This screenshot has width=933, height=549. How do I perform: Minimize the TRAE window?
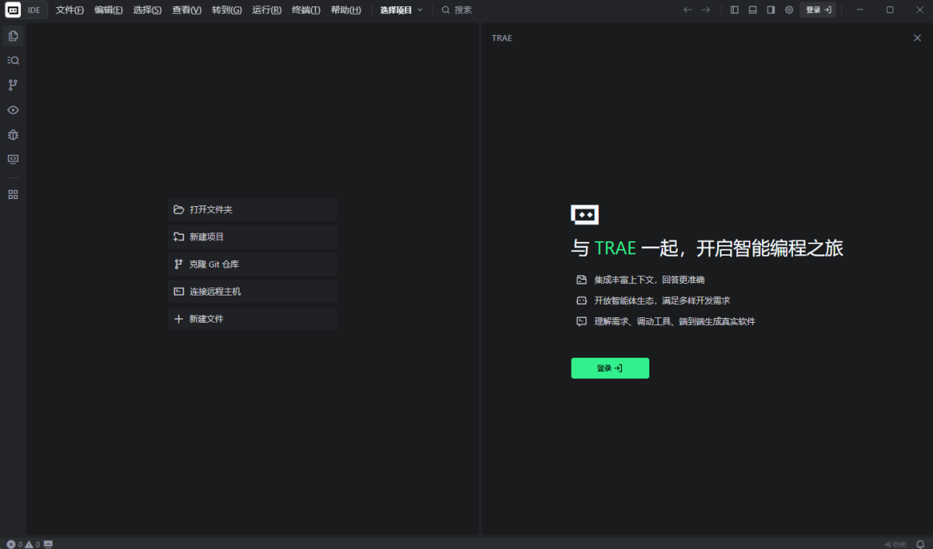860,10
